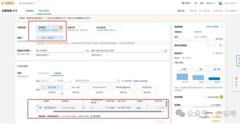
Task: Select the 1年 duration radio
Action: (193, 69)
